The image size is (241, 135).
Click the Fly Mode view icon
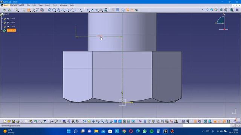coord(84,121)
